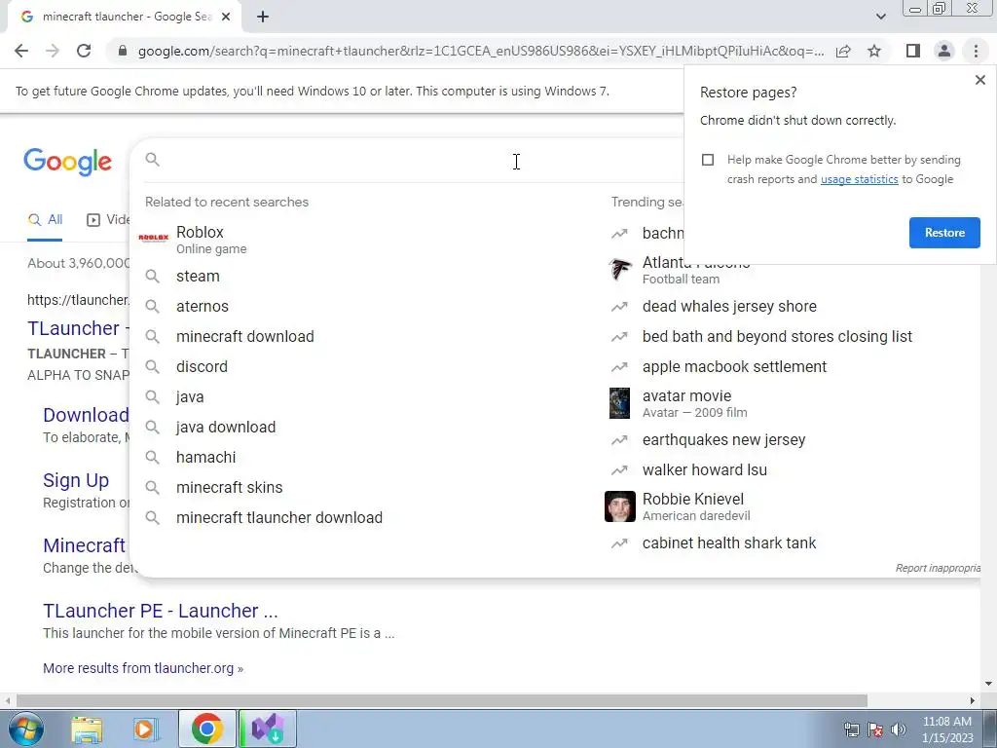Open a new tab with the plus button
The height and width of the screenshot is (748, 997).
click(x=263, y=17)
